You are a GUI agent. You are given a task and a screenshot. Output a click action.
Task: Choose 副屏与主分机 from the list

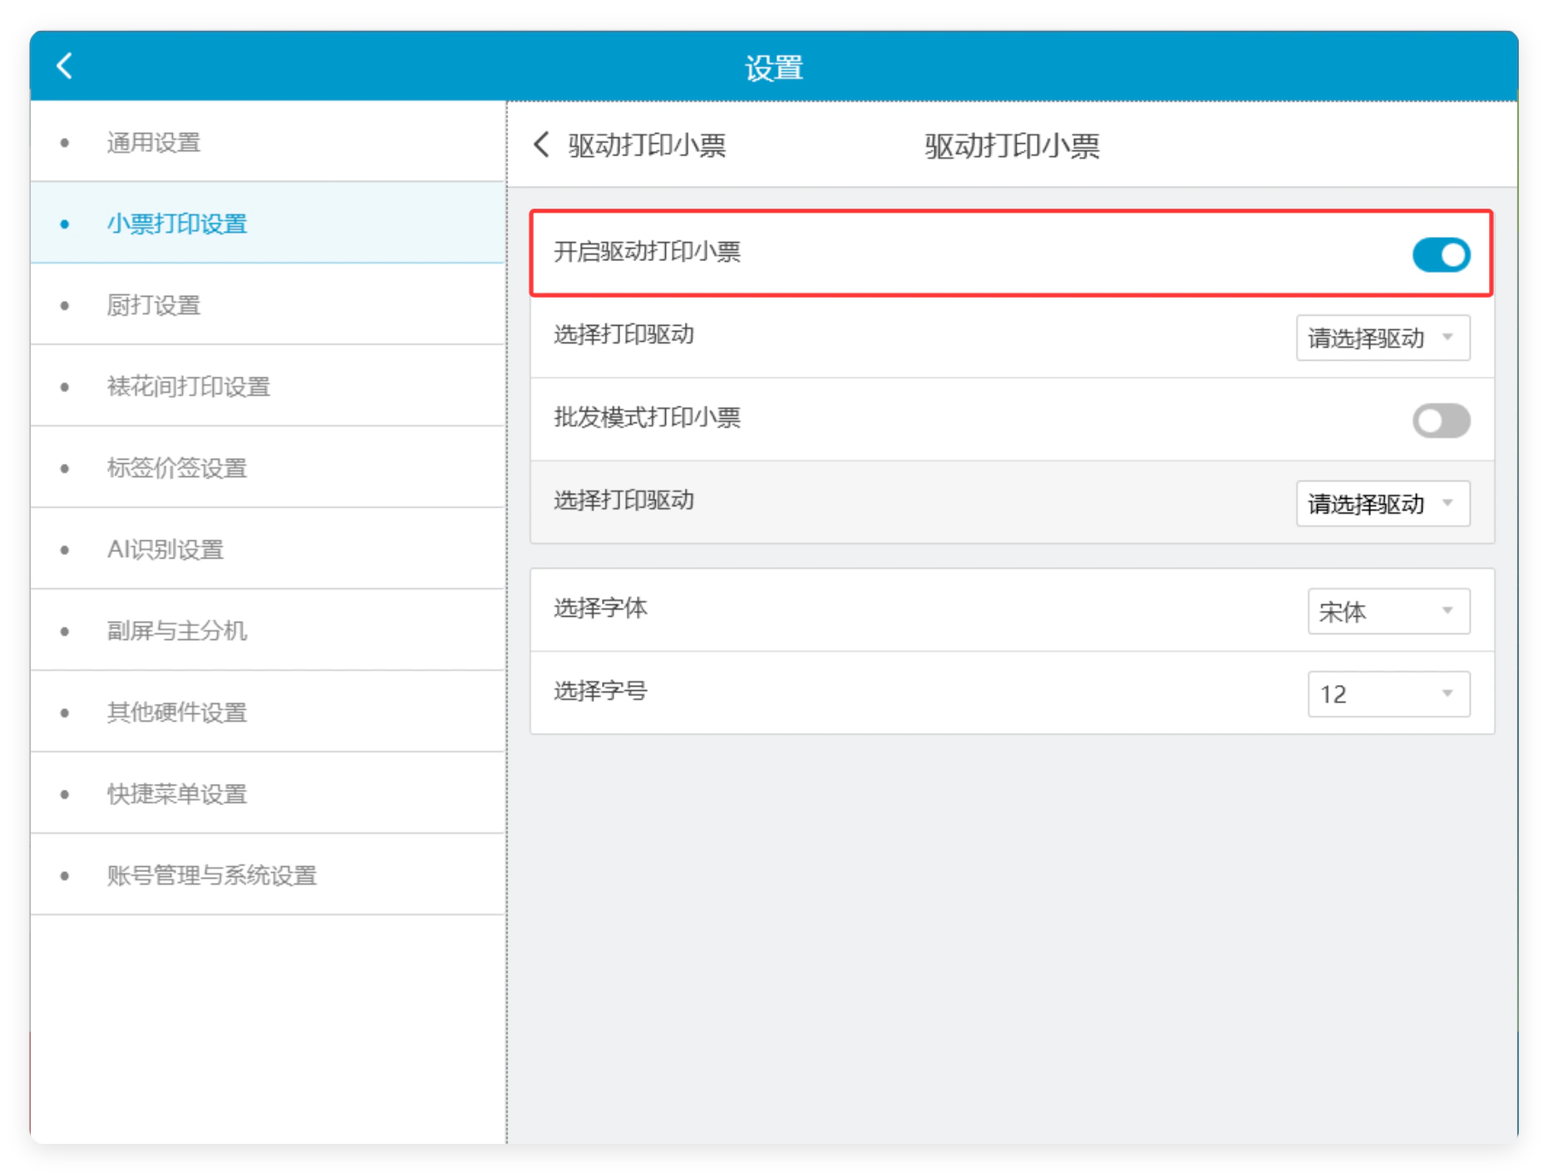coord(268,630)
